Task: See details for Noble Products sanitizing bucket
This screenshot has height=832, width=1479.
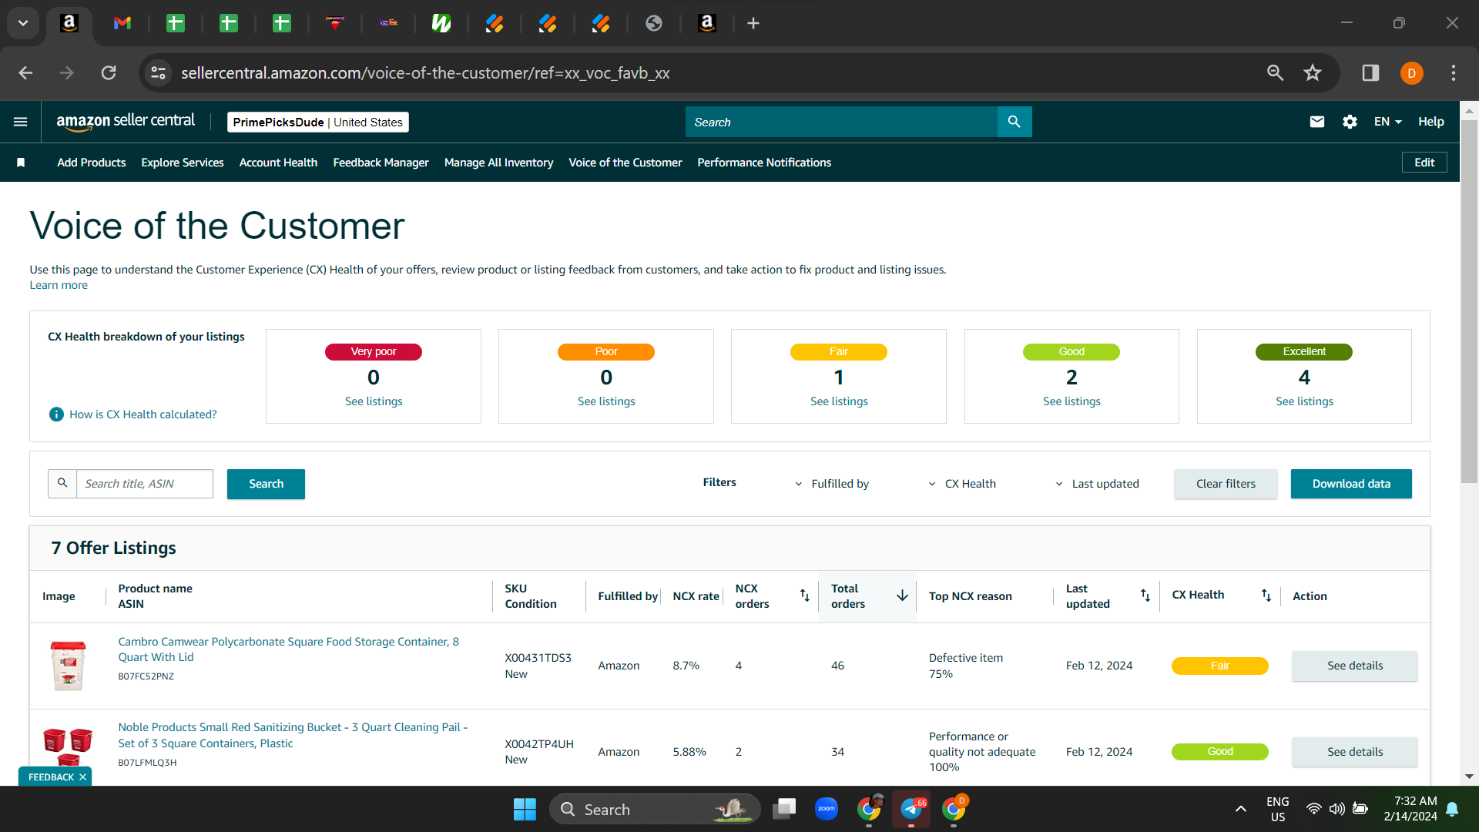Action: coord(1355,752)
